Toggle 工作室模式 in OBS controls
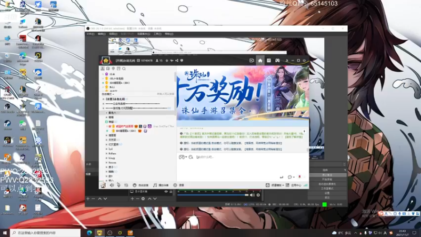Image resolution: width=421 pixels, height=237 pixels. pos(327,189)
